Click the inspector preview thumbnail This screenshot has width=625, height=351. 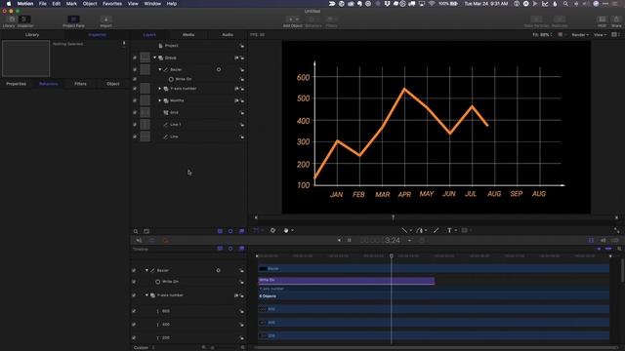(x=26, y=58)
